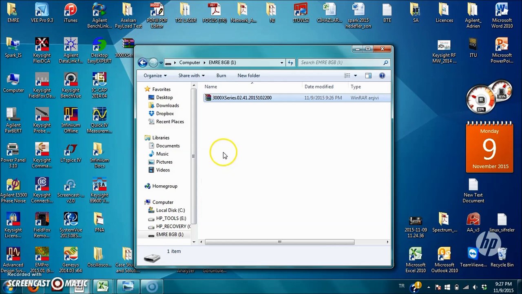522x294 pixels.
Task: Open Local Disk (C:) in navigation pane
Action: (x=170, y=210)
